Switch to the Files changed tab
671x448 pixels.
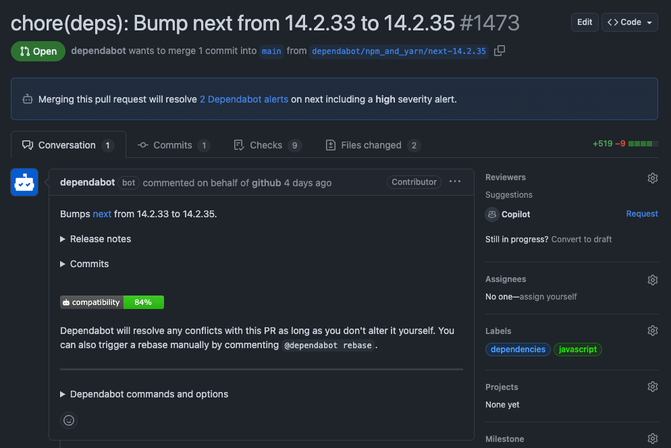point(373,145)
